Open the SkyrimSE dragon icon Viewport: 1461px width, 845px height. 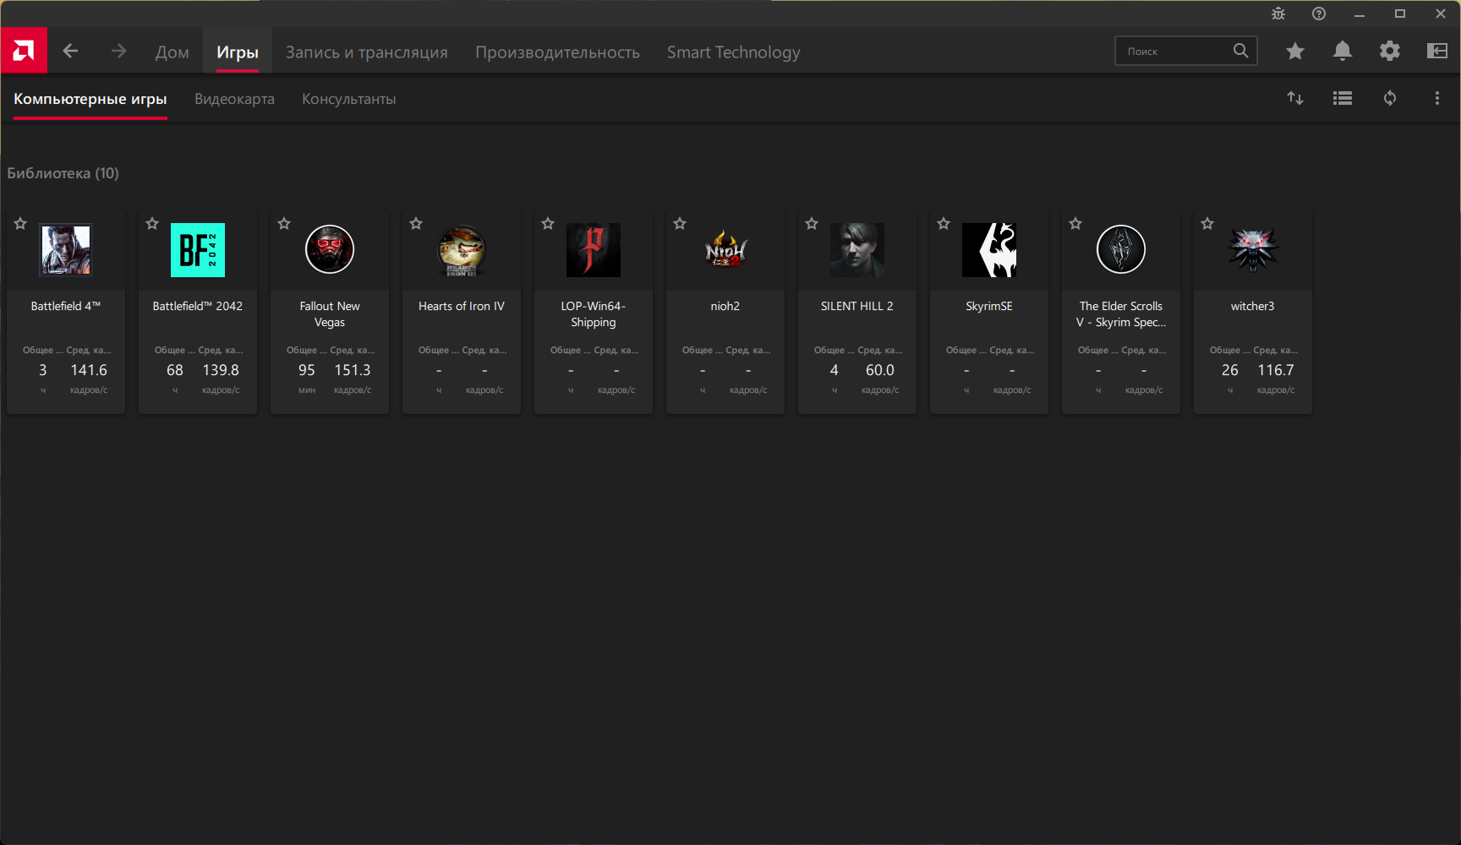coord(989,250)
